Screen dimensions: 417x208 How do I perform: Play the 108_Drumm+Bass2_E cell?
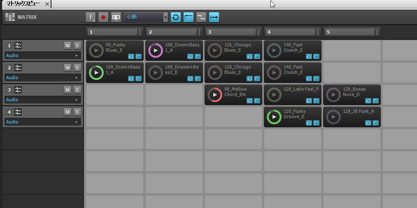point(156,73)
